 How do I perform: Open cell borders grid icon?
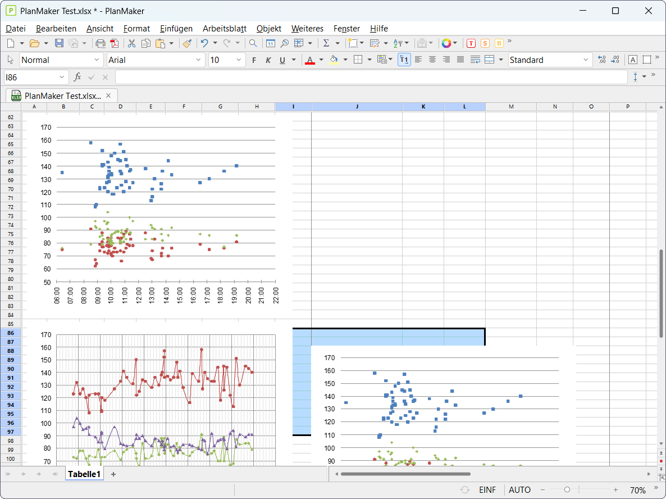[x=358, y=60]
